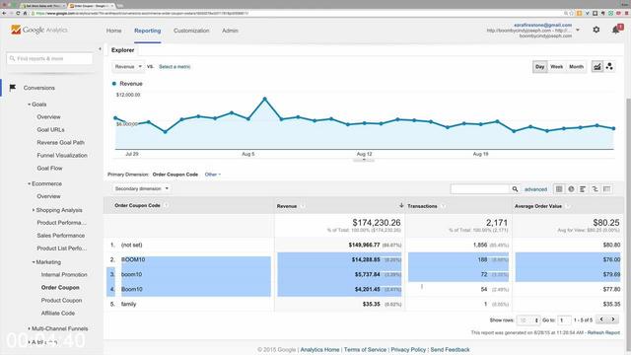Switch to line chart view icon
The width and height of the screenshot is (631, 355).
tap(597, 67)
